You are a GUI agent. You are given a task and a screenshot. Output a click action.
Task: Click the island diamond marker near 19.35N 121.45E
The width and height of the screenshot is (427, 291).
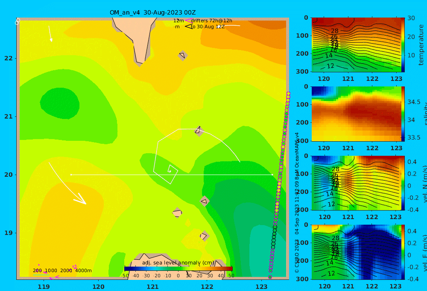click(x=177, y=213)
